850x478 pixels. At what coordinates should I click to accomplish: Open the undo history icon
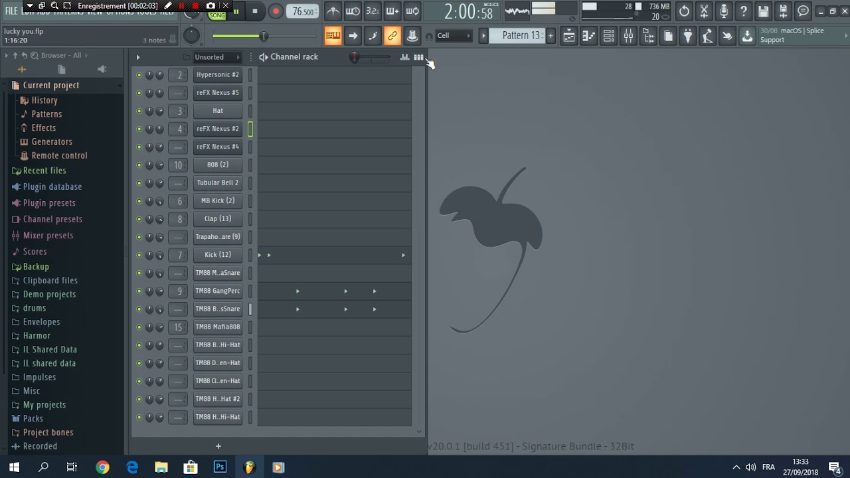pos(685,11)
